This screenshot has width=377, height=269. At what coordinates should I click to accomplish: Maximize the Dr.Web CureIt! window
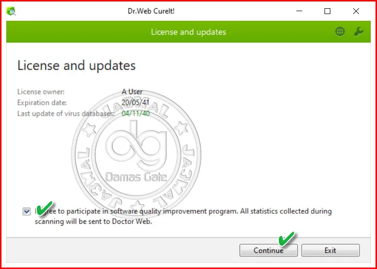pos(327,11)
